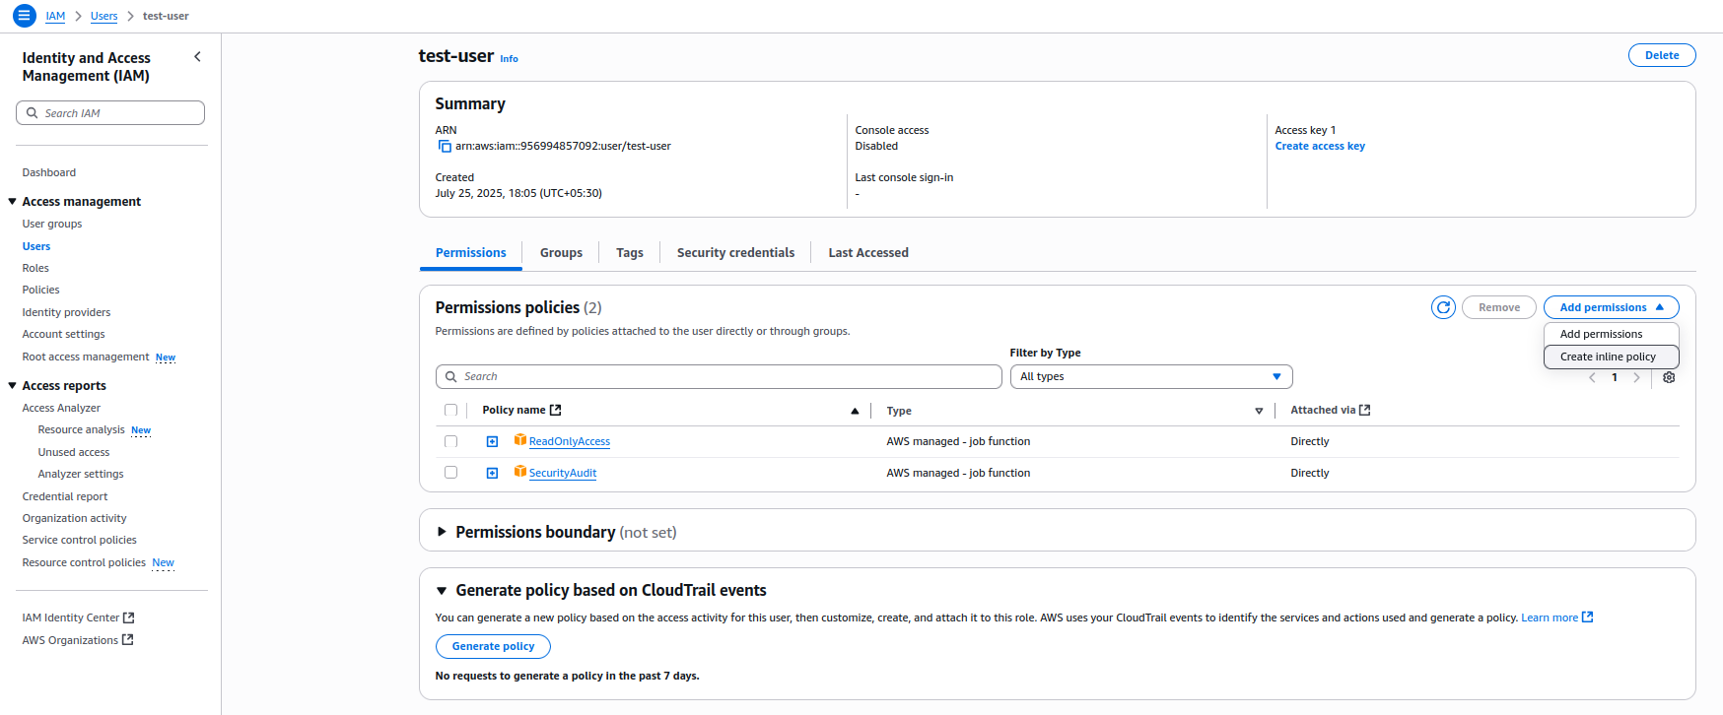Screen dimensions: 1723x715
Task: Collapse Generate policy based on CloudTrail section
Action: pyautogui.click(x=442, y=591)
